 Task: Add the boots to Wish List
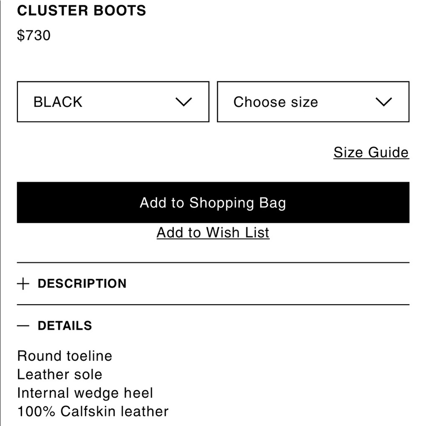213,232
